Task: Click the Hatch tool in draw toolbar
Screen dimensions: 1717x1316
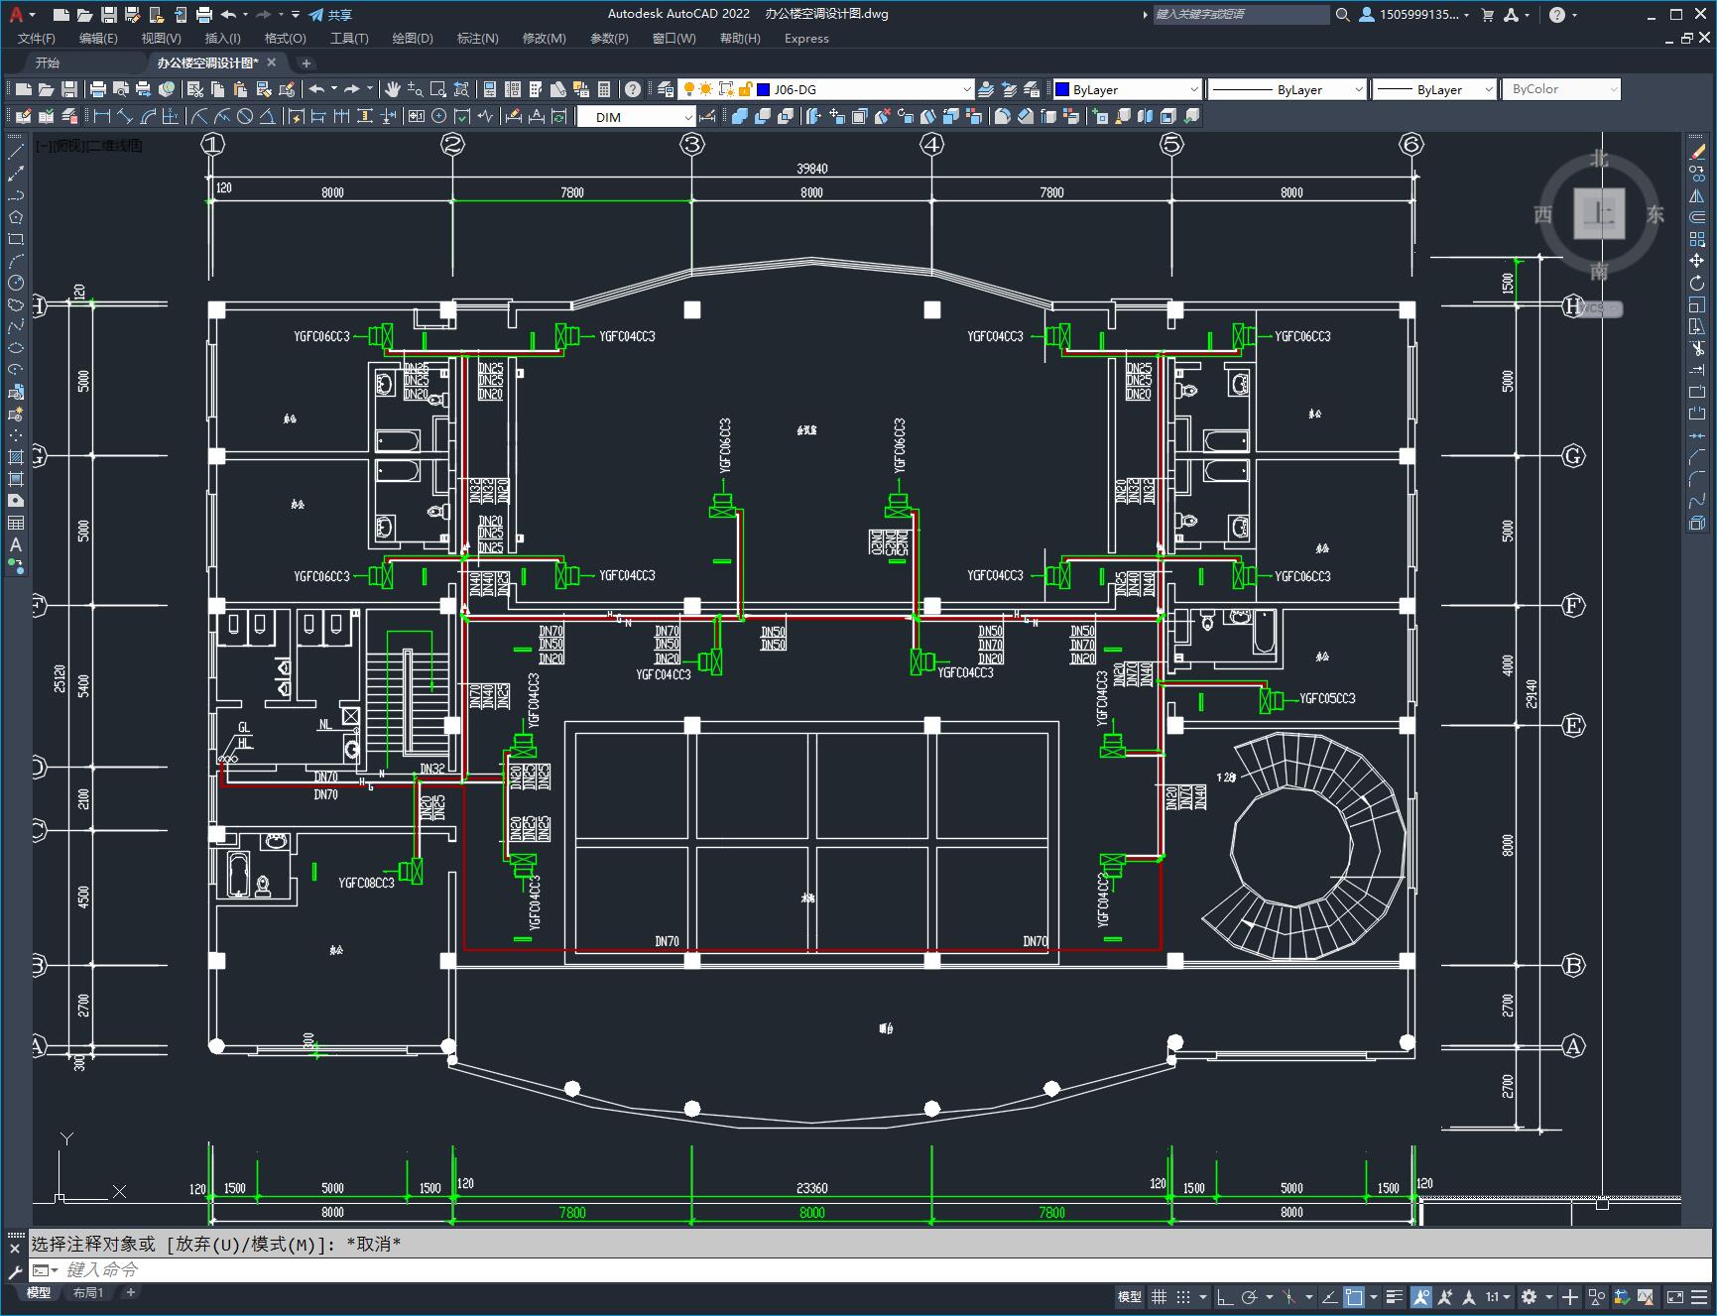Action: (x=16, y=457)
